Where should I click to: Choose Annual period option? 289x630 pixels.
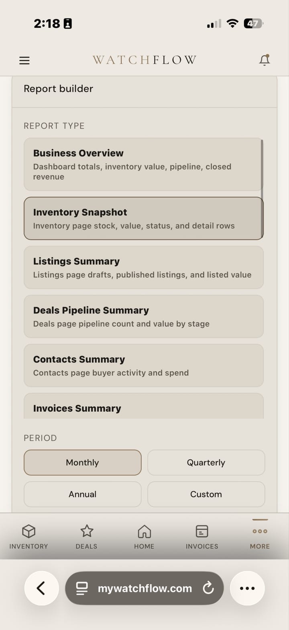pos(83,494)
